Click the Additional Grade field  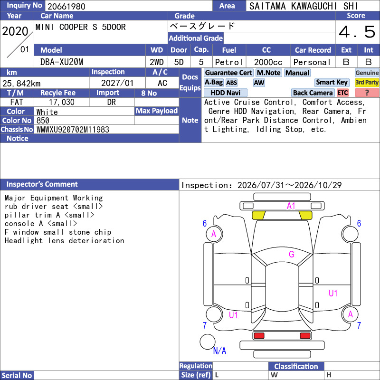[279, 38]
